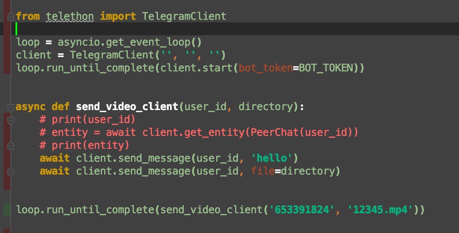Click the '# print(user_id)' comment

click(x=87, y=120)
